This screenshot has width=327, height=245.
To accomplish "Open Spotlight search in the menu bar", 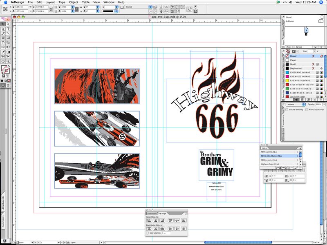I will [x=321, y=2].
